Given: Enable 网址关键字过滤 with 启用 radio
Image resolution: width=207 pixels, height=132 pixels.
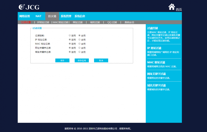Looking at the screenshot, I should (x=79, y=48).
